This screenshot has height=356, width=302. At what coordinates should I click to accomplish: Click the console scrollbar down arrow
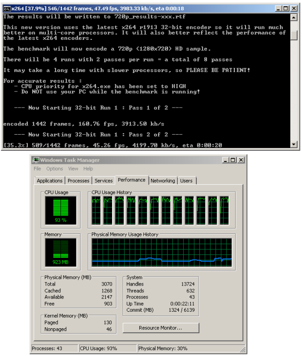pos(294,144)
